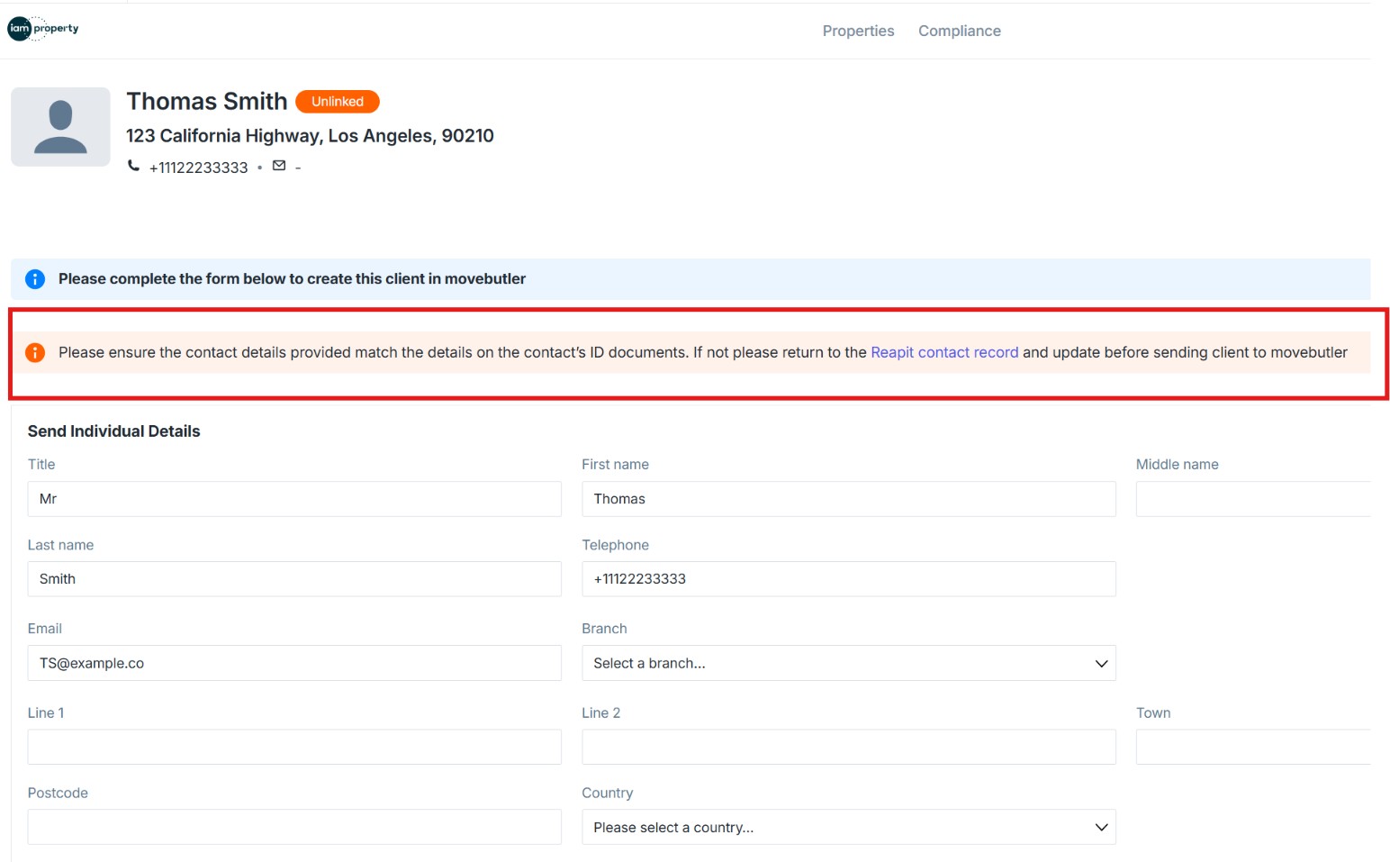Click the iam property logo

point(43,29)
